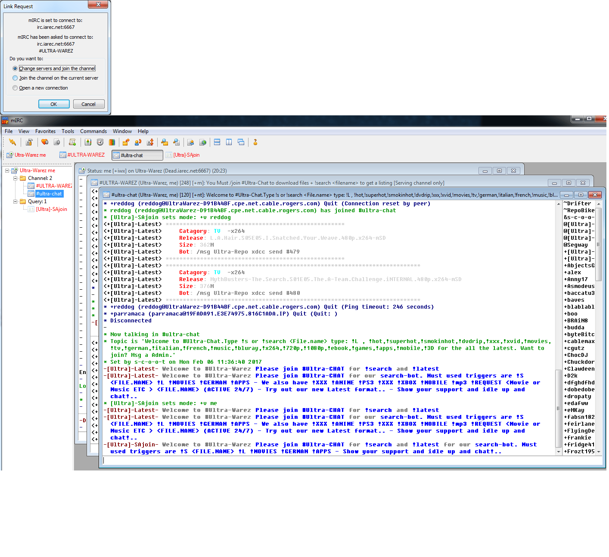The width and height of the screenshot is (609, 557).
Task: Select nick +Asmodeus in nick list
Action: tap(579, 286)
